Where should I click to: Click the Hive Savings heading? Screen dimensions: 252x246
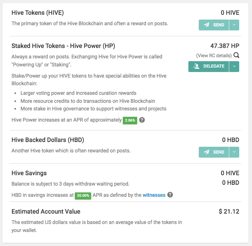tap(29, 173)
